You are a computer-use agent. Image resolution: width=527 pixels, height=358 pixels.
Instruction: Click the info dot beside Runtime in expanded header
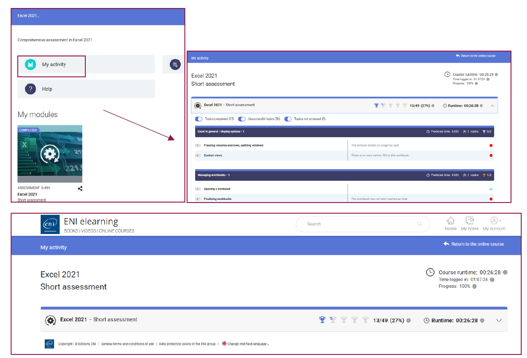click(481, 106)
